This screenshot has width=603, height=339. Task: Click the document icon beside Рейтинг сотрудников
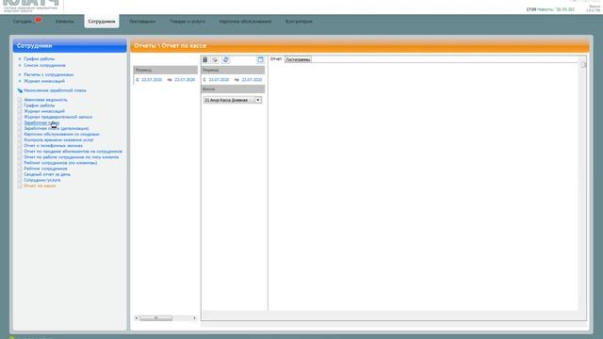coord(20,169)
